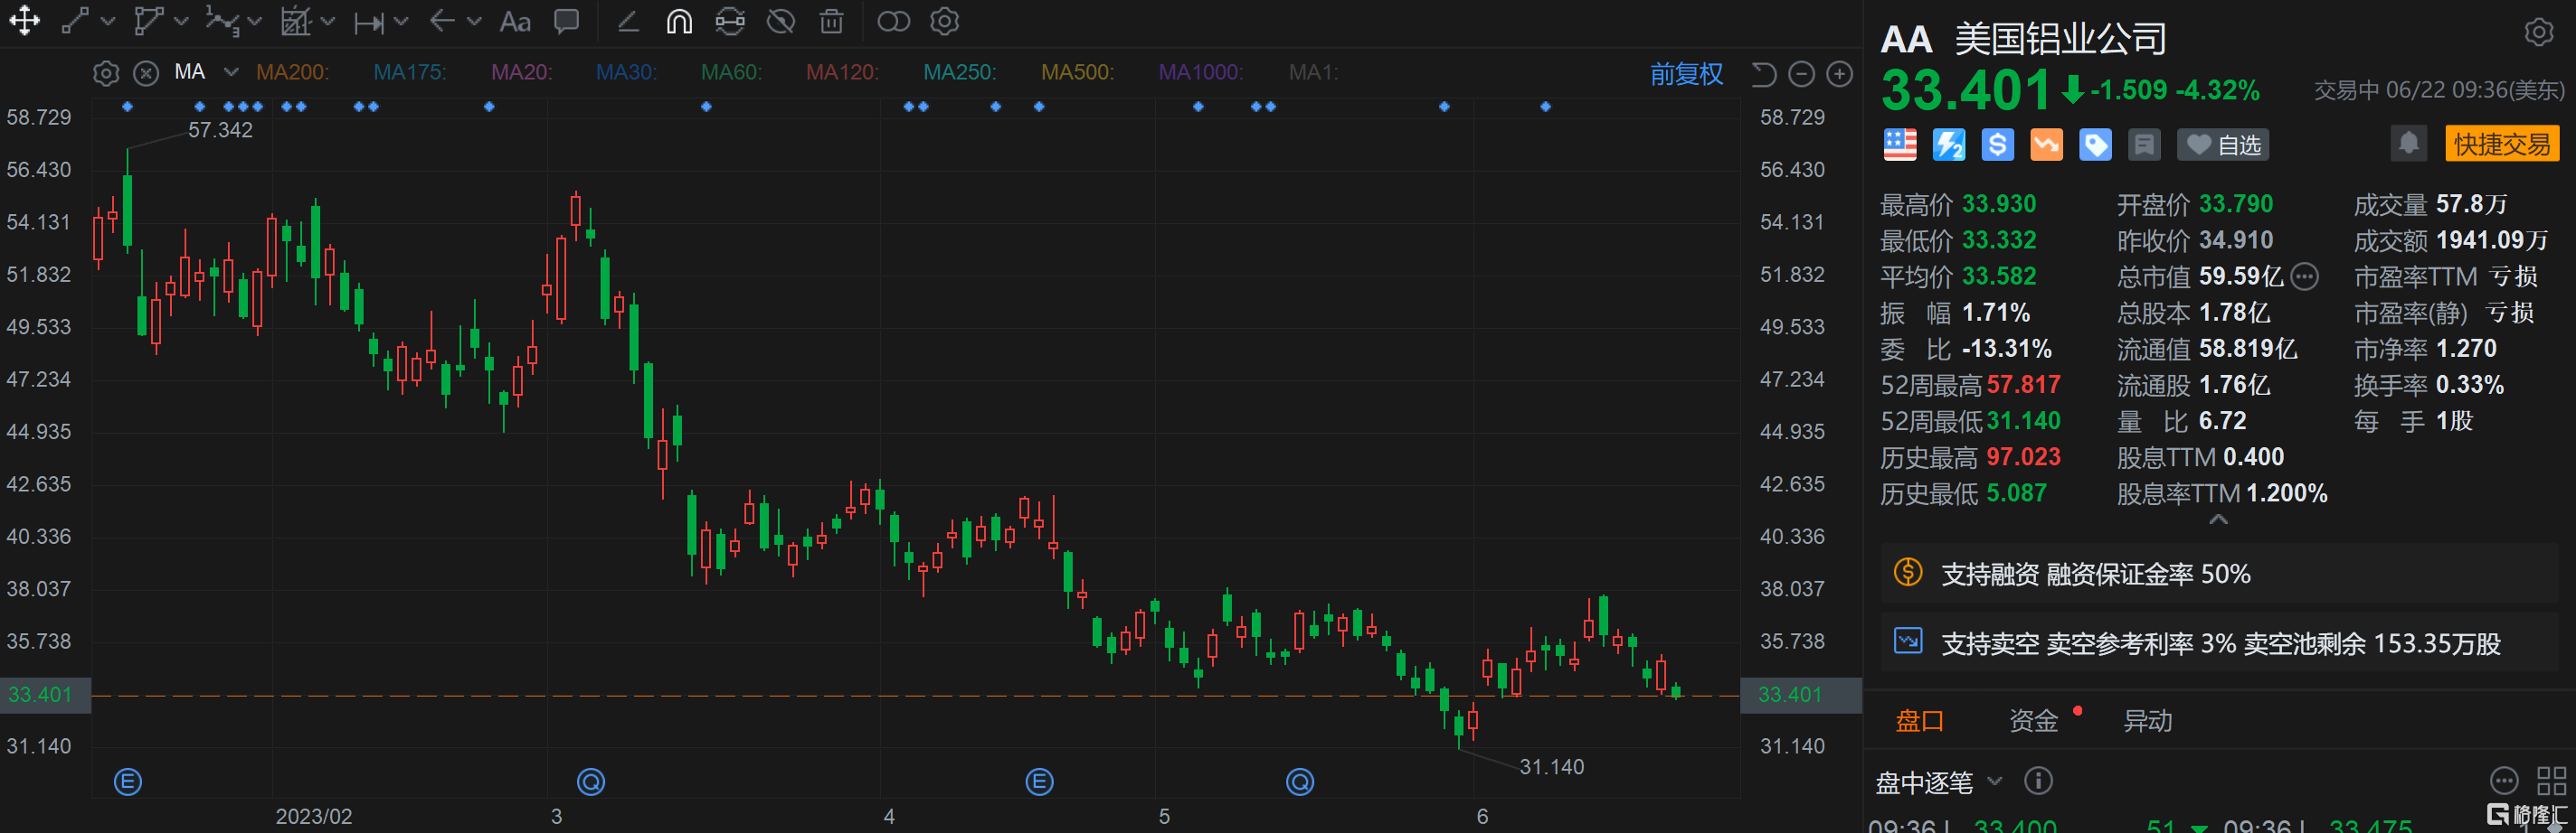Expand the arrow marker tool dropdown

click(x=474, y=21)
